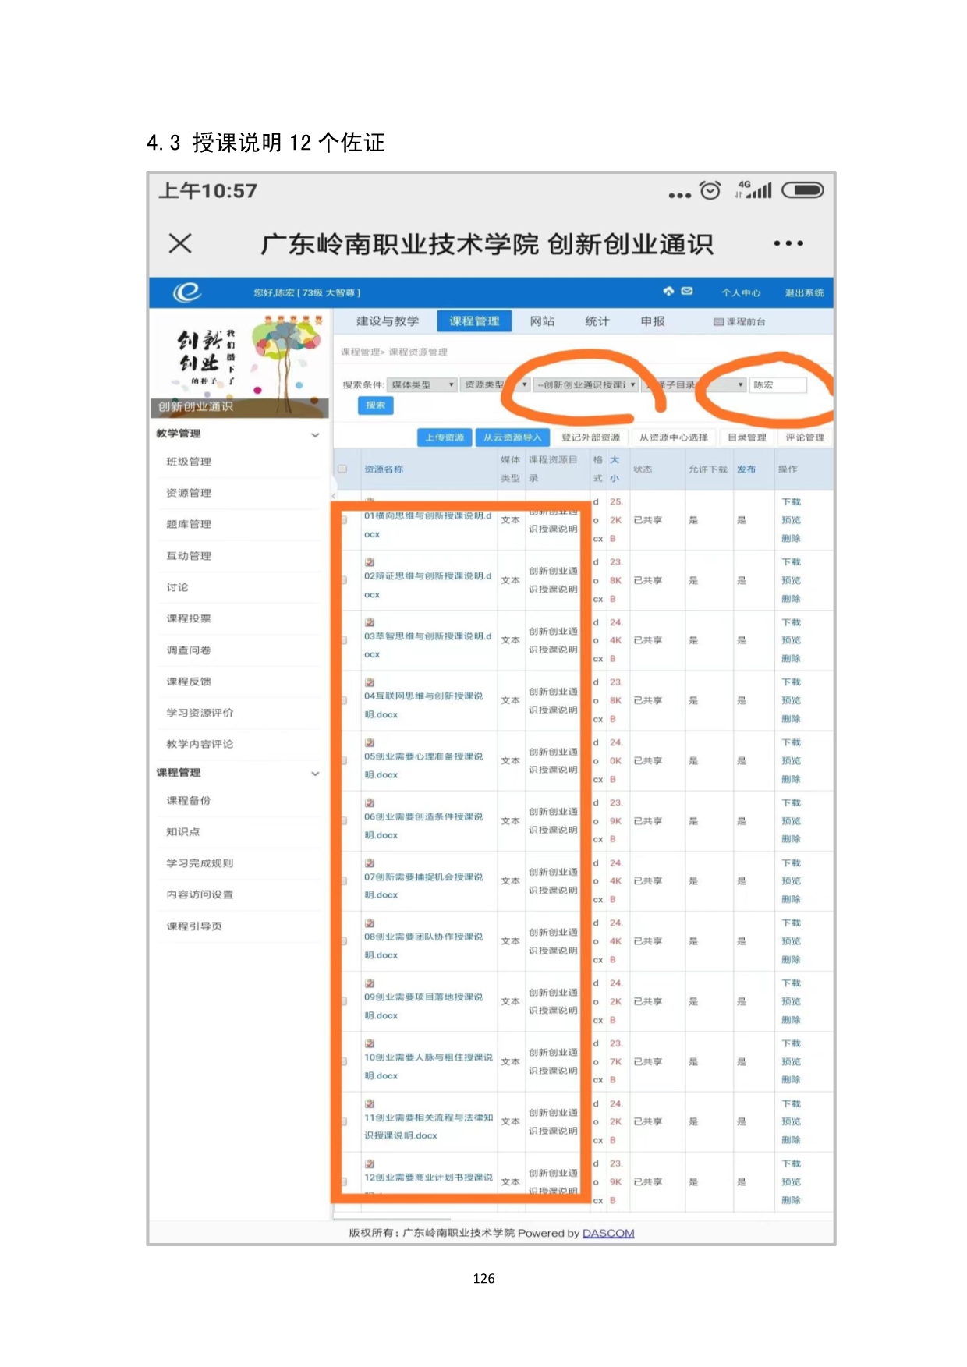Click the blue 搜索 button

click(x=376, y=405)
